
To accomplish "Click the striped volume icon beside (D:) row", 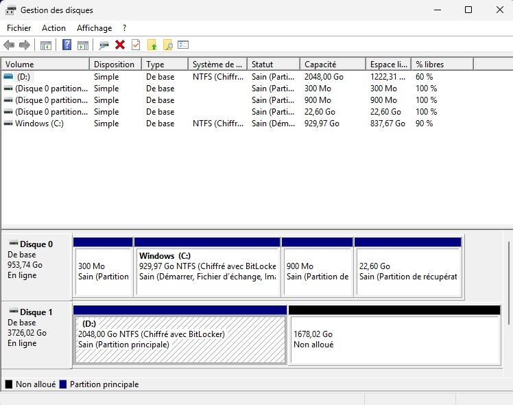I will point(8,77).
